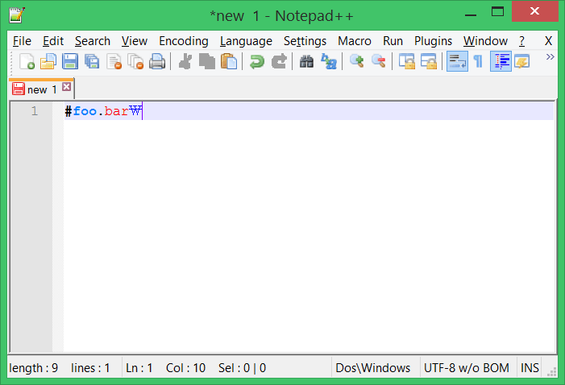
Task: Expand the toolbar overflow chevron
Action: (x=550, y=57)
